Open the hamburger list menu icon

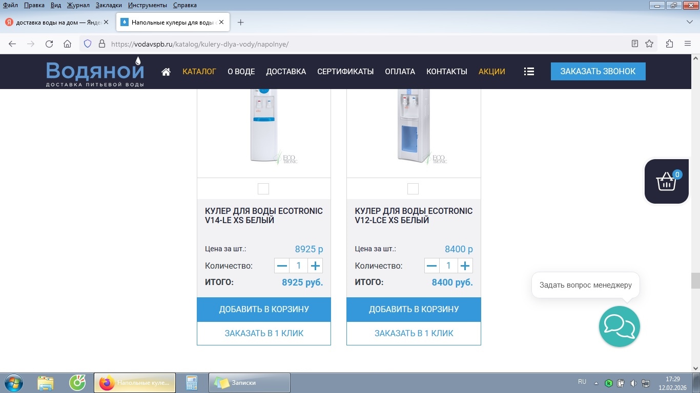[x=529, y=72]
